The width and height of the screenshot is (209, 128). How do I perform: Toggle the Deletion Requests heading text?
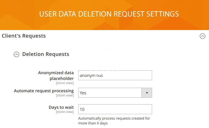(45, 54)
